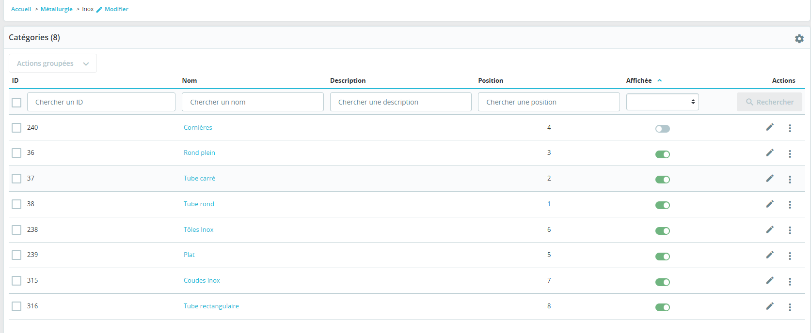Open more actions for Tôles Inox
The image size is (811, 333).
[790, 230]
